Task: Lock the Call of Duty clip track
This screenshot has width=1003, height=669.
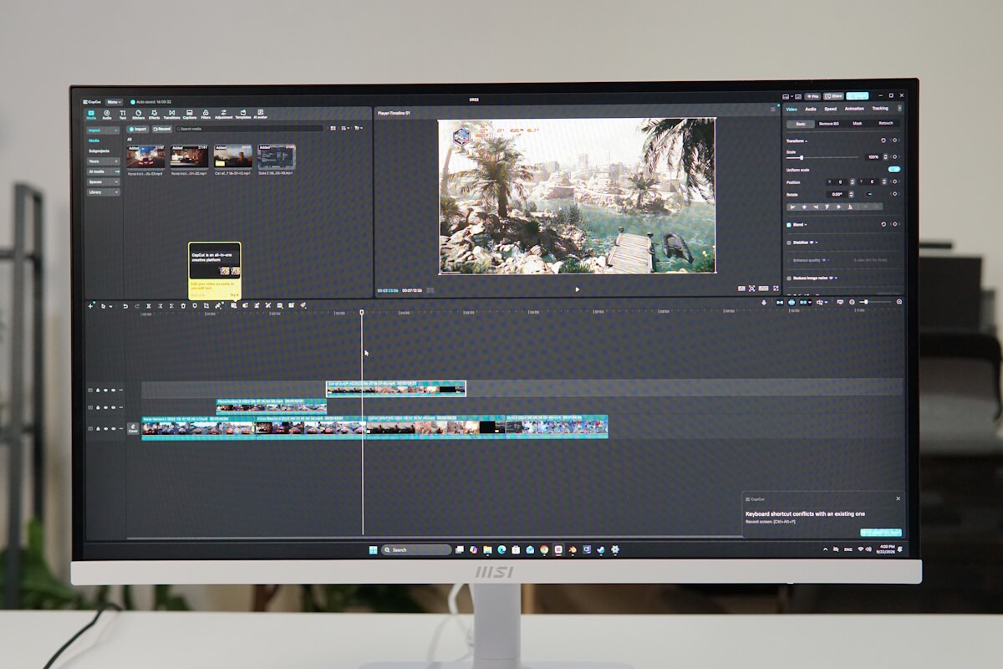Action: point(98,390)
